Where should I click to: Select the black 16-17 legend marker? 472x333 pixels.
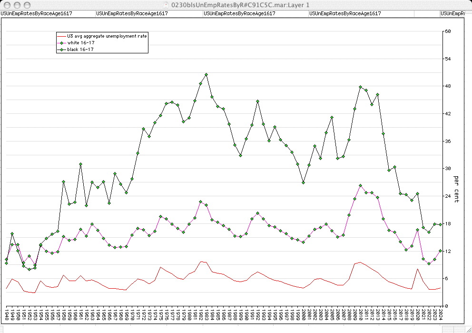(x=61, y=49)
